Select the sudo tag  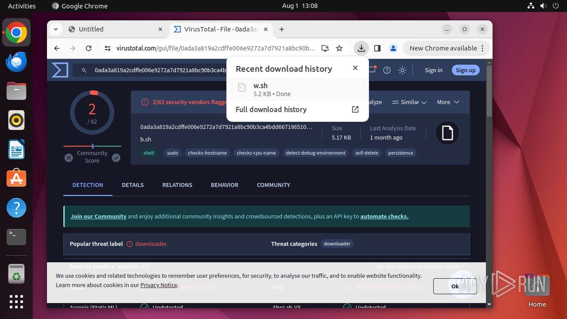[173, 153]
